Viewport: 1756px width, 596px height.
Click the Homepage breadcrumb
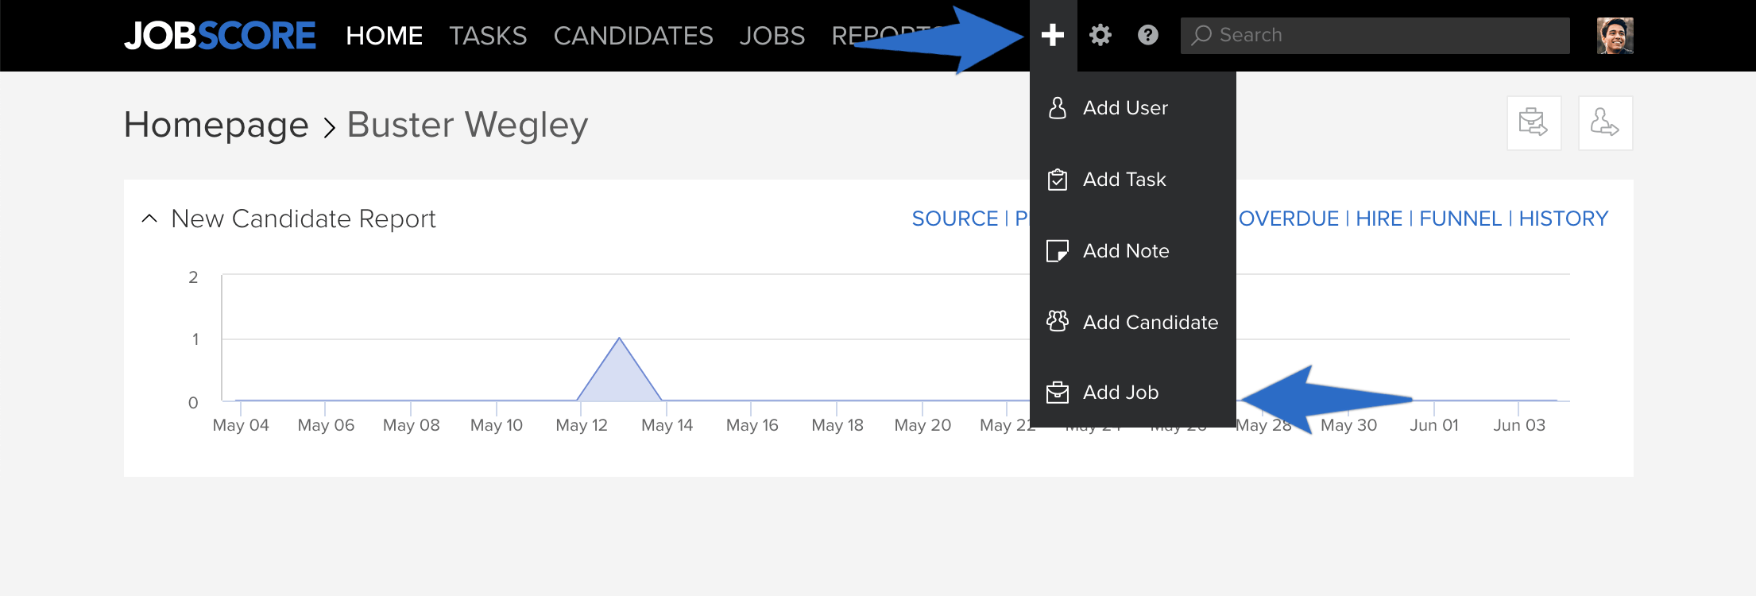tap(216, 125)
